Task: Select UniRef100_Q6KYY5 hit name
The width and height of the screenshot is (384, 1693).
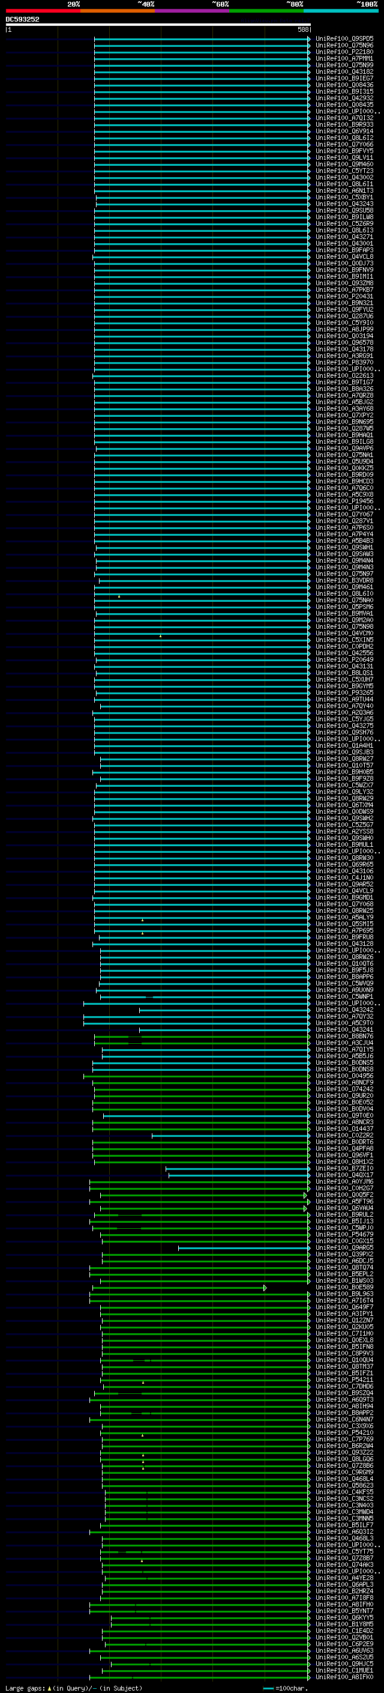Action: pyautogui.click(x=344, y=1618)
